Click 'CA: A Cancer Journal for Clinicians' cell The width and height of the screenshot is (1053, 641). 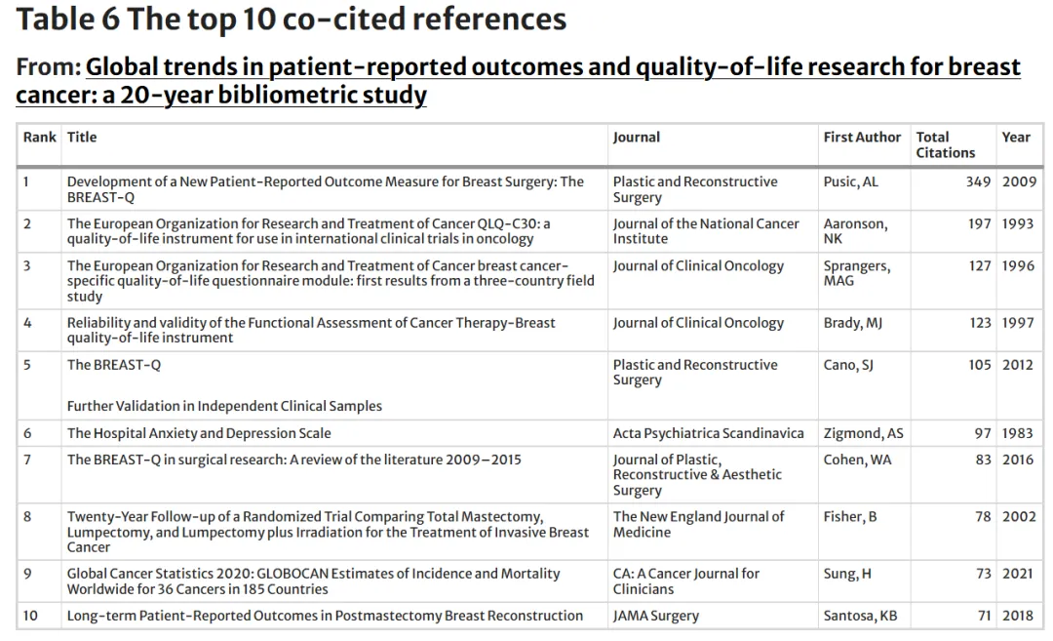(685, 581)
